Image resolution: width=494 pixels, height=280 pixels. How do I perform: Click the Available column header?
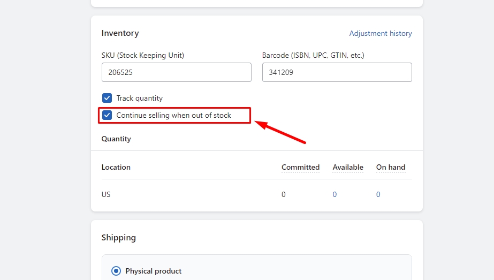point(348,167)
